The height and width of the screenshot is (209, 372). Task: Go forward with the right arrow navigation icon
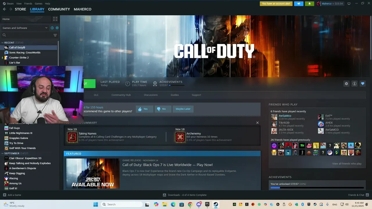[11, 9]
